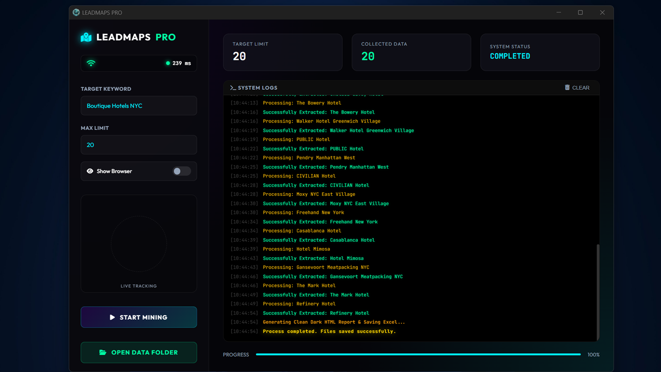This screenshot has height=372, width=661.
Task: Click the progress bar at 100%
Action: [x=418, y=354]
